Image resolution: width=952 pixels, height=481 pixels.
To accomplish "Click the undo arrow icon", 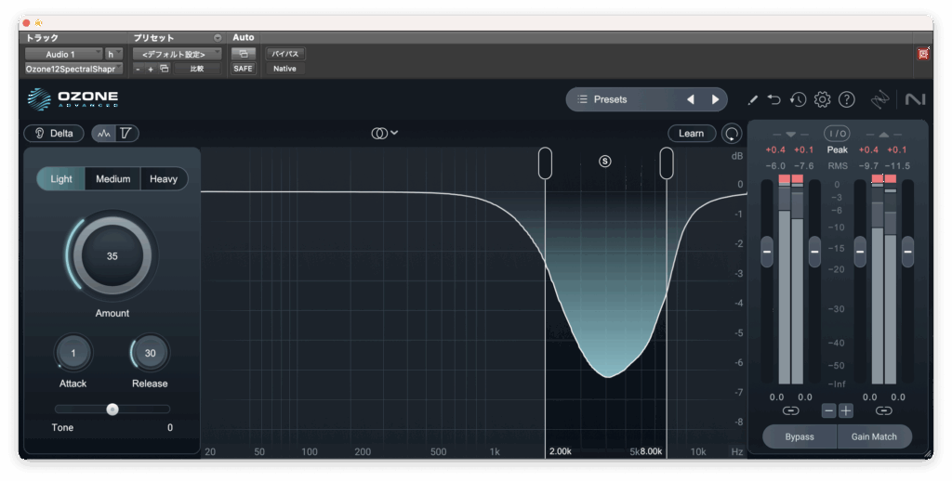I will (x=774, y=99).
